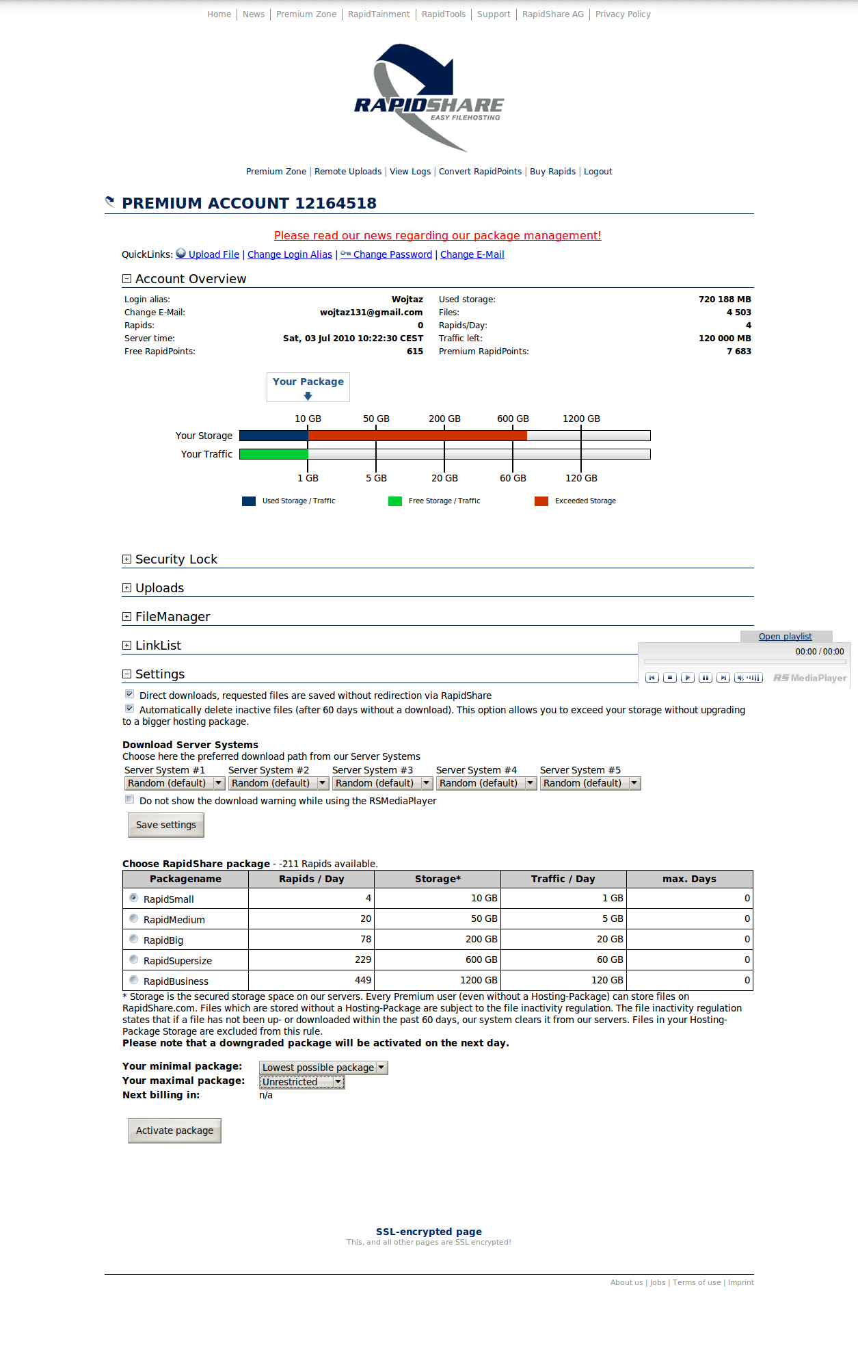Click the Activate package button
This screenshot has height=1350, width=858.
(x=174, y=1130)
